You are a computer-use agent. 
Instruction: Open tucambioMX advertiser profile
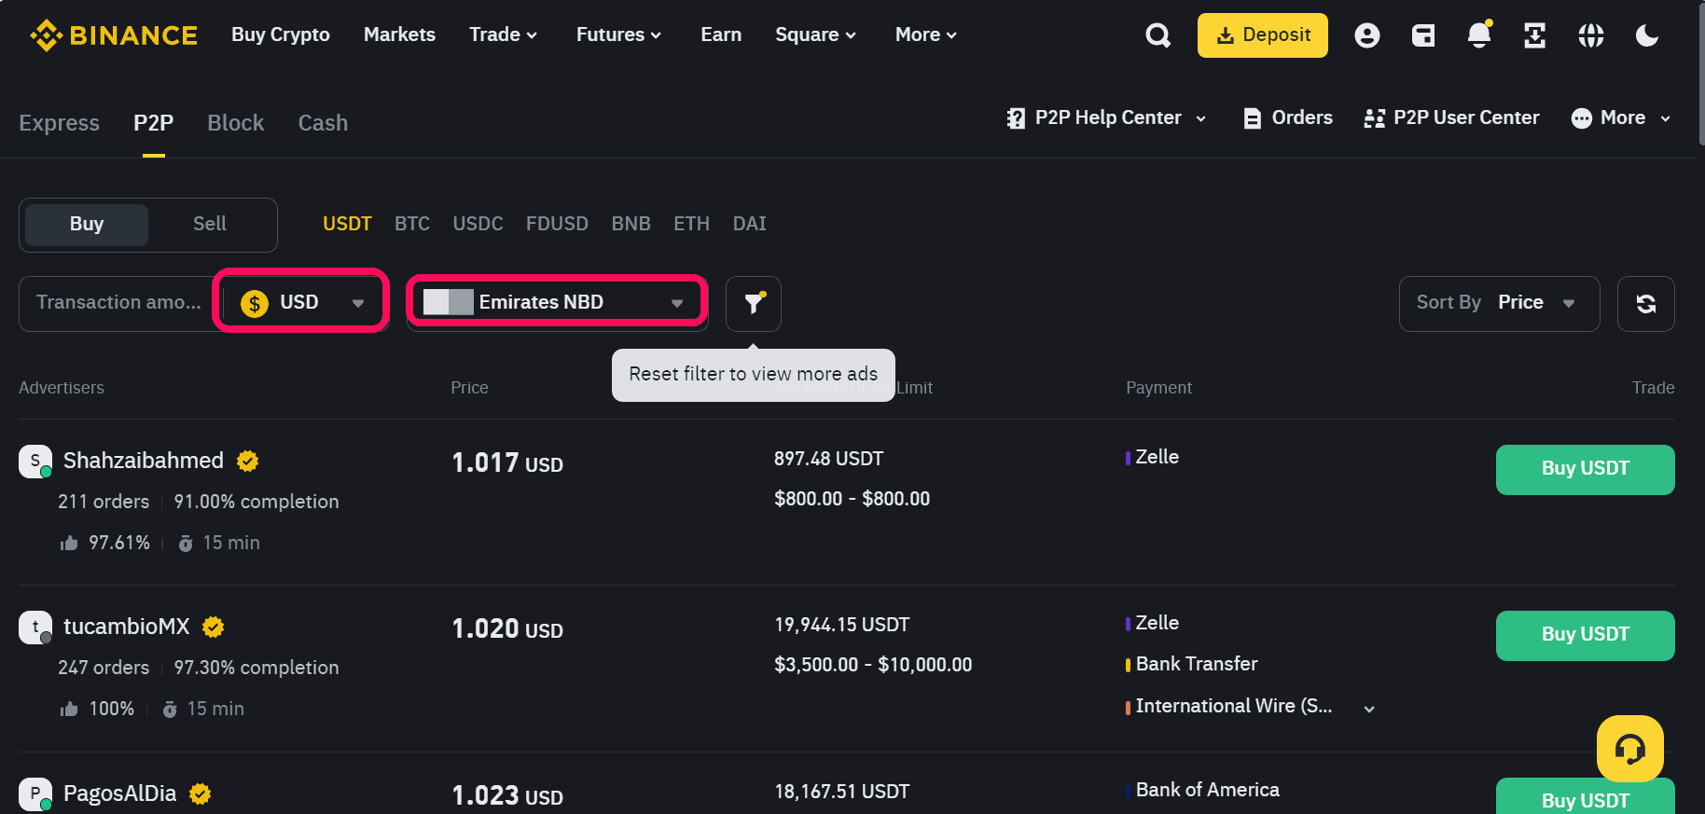127,627
